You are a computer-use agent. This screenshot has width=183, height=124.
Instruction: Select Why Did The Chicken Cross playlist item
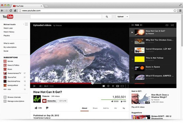(153, 41)
